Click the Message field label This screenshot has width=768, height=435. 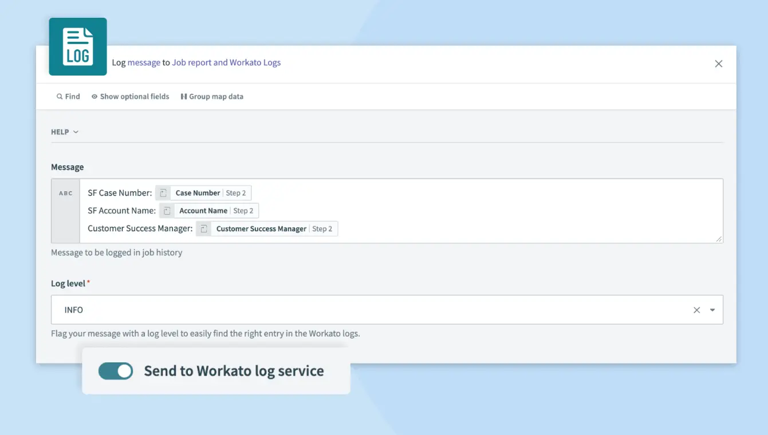[x=68, y=167]
